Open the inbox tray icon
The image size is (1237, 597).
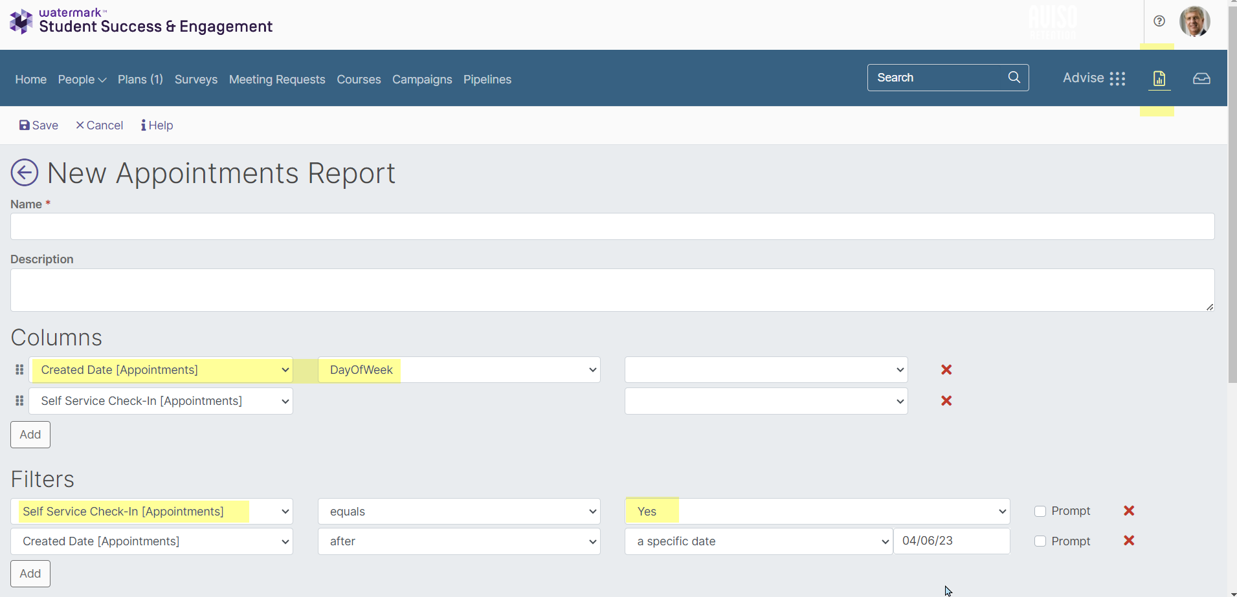click(1201, 79)
